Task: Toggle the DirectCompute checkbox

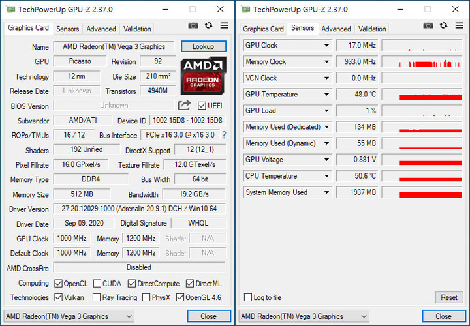Action: click(132, 283)
